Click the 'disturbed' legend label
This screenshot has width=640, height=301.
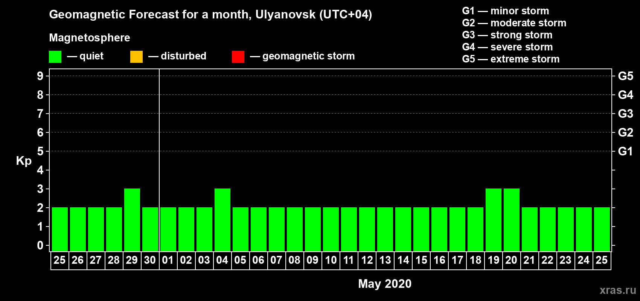click(183, 56)
